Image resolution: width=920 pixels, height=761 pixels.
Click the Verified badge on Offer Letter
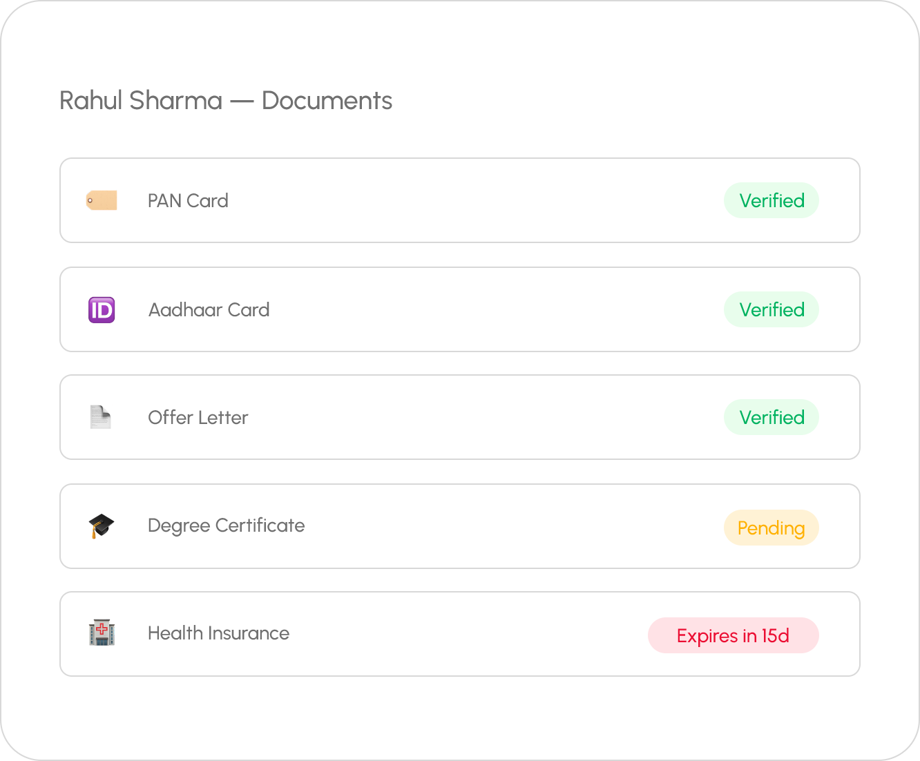click(x=772, y=417)
